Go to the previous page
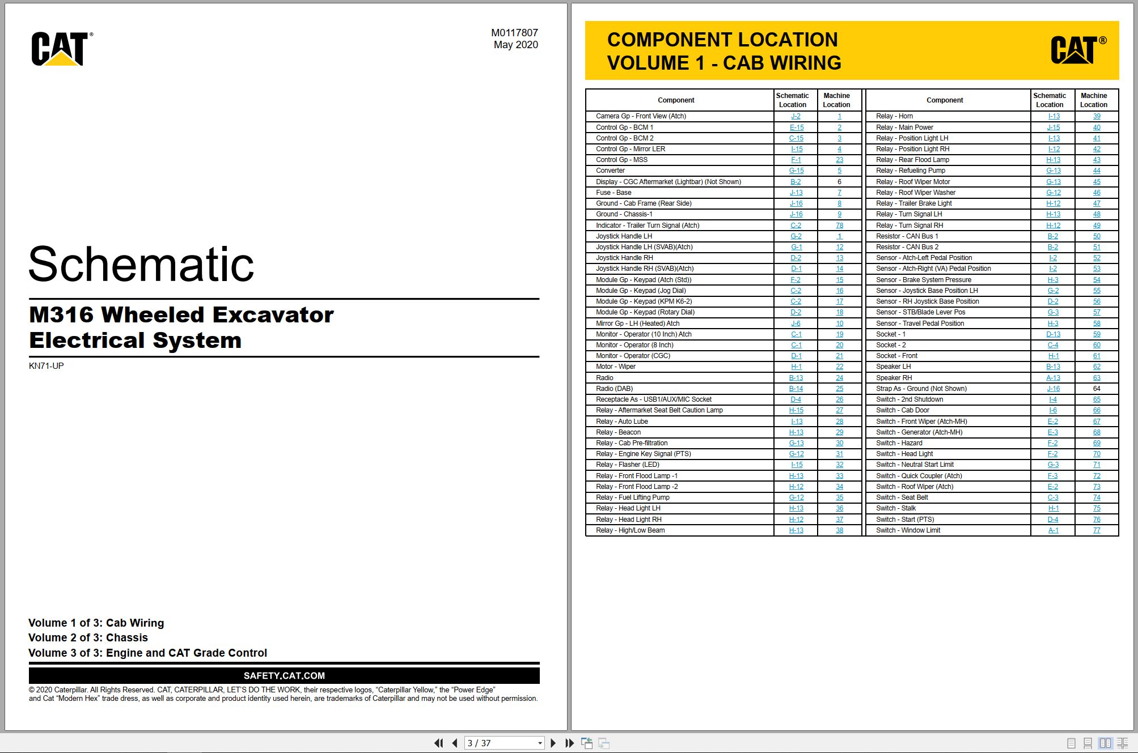The height and width of the screenshot is (753, 1138). pyautogui.click(x=455, y=743)
